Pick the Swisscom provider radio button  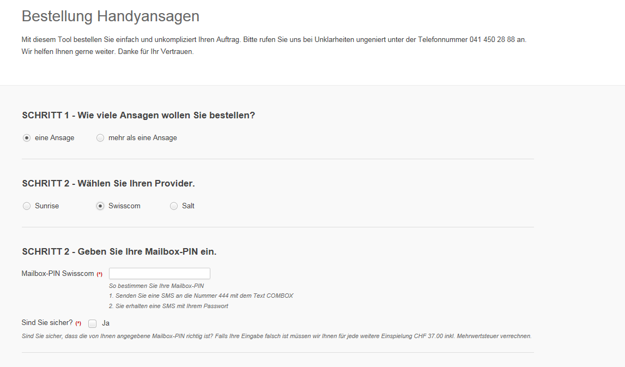100,206
